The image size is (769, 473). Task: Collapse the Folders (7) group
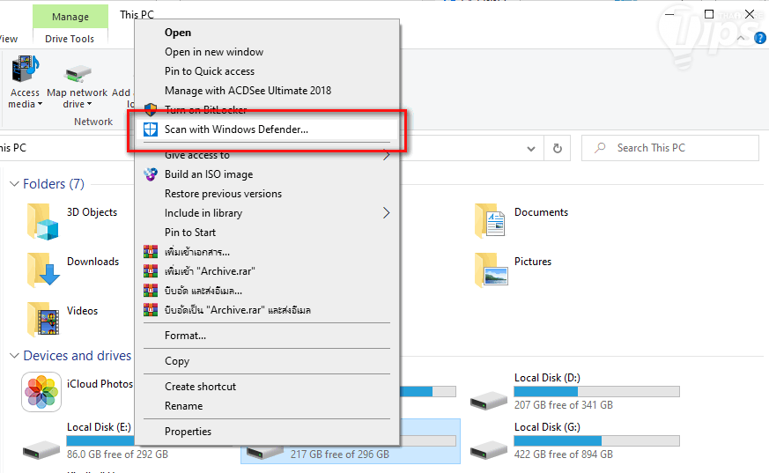click(14, 184)
